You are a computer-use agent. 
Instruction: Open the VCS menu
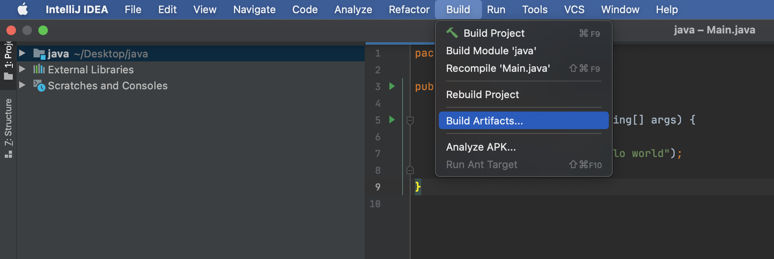click(x=574, y=9)
